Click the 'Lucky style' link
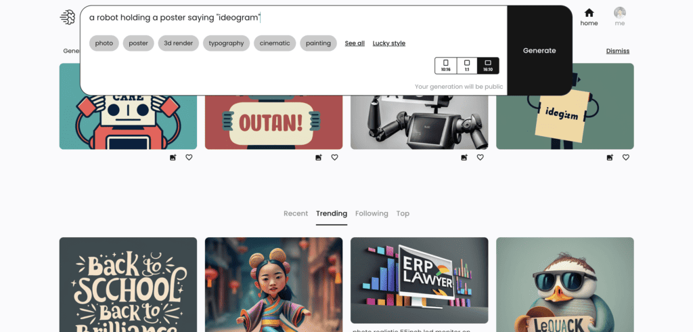This screenshot has width=693, height=332. click(x=389, y=43)
